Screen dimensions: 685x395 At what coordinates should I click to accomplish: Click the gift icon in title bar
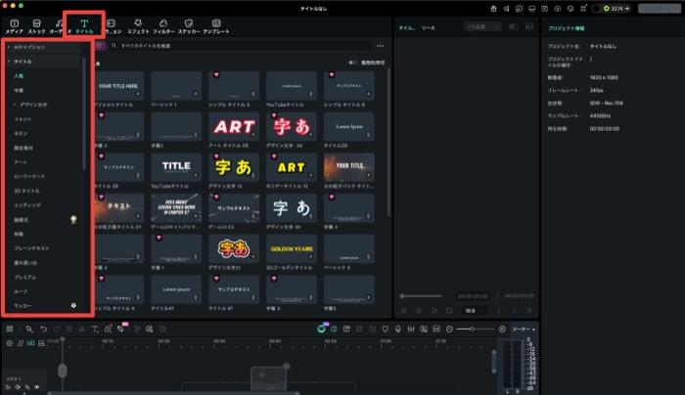(493, 8)
